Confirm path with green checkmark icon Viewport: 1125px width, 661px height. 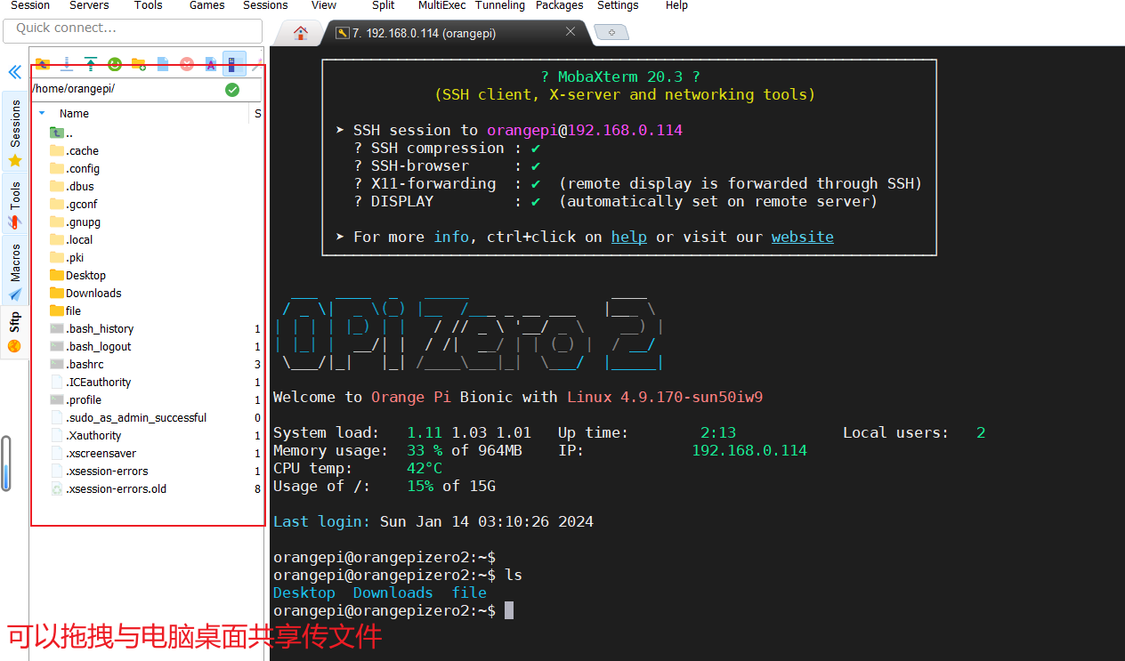tap(232, 89)
